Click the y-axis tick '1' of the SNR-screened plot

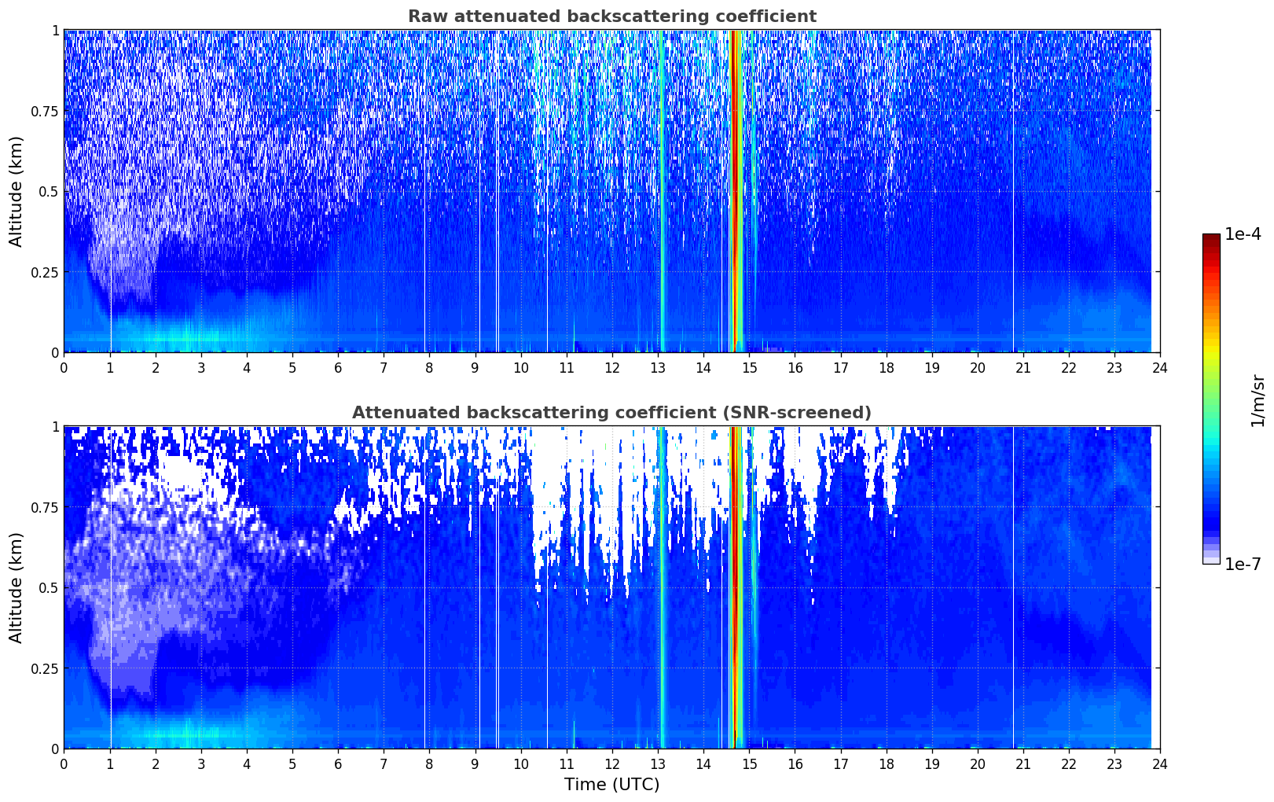[x=55, y=427]
